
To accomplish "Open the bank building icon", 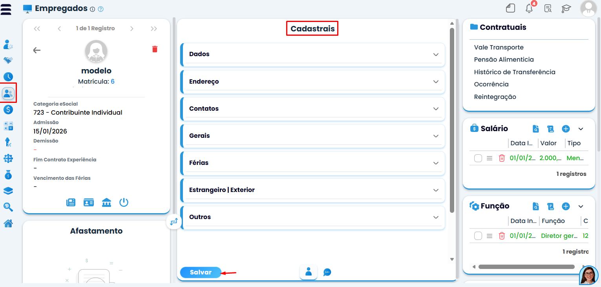I will [106, 203].
